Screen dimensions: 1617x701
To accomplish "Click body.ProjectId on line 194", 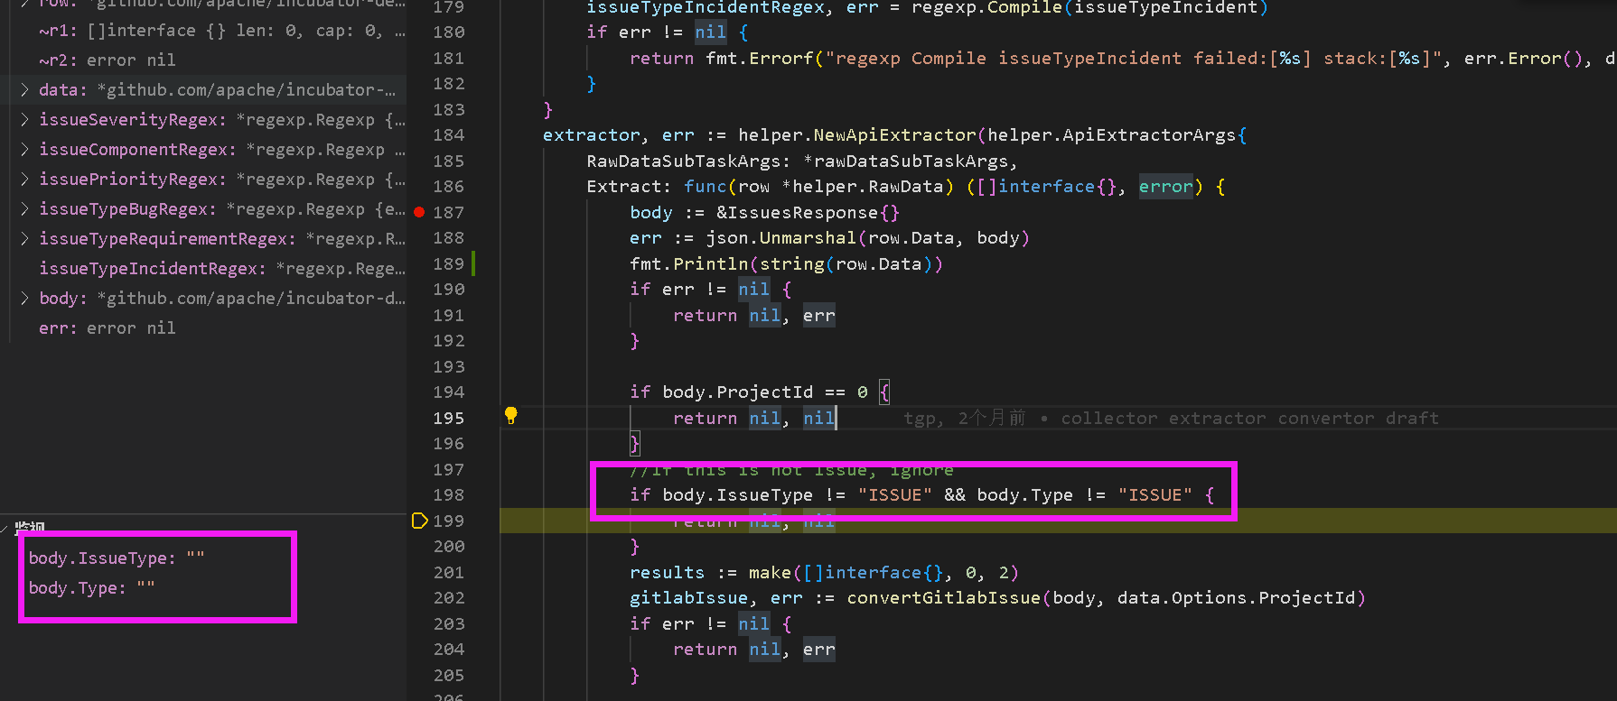I will pyautogui.click(x=737, y=392).
